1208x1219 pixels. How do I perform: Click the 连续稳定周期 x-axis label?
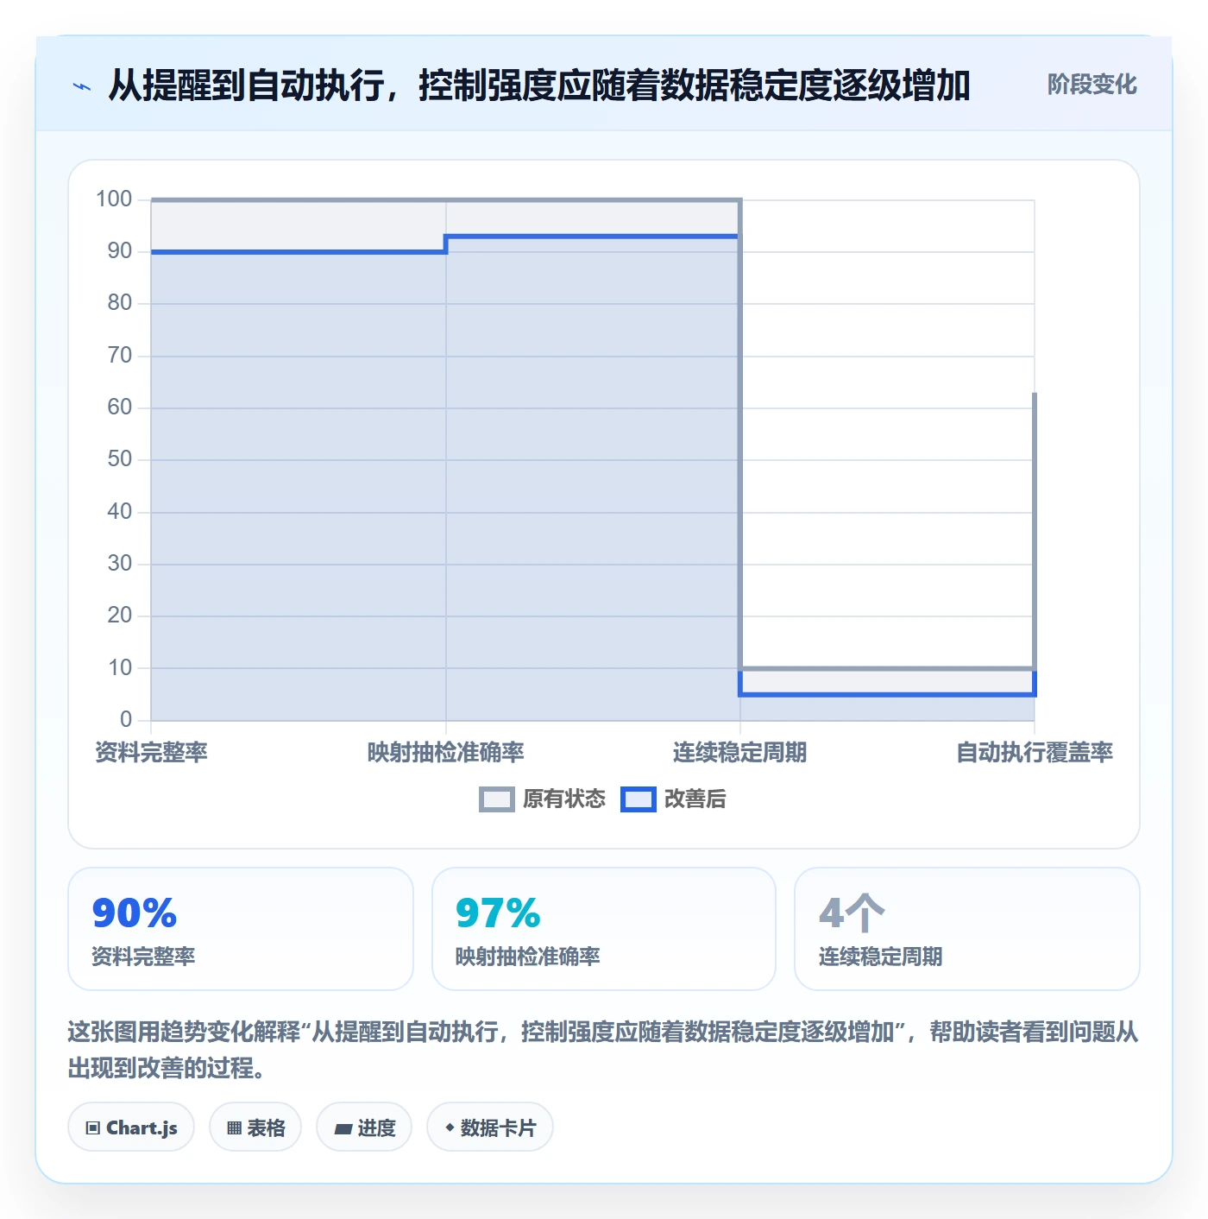click(x=740, y=753)
